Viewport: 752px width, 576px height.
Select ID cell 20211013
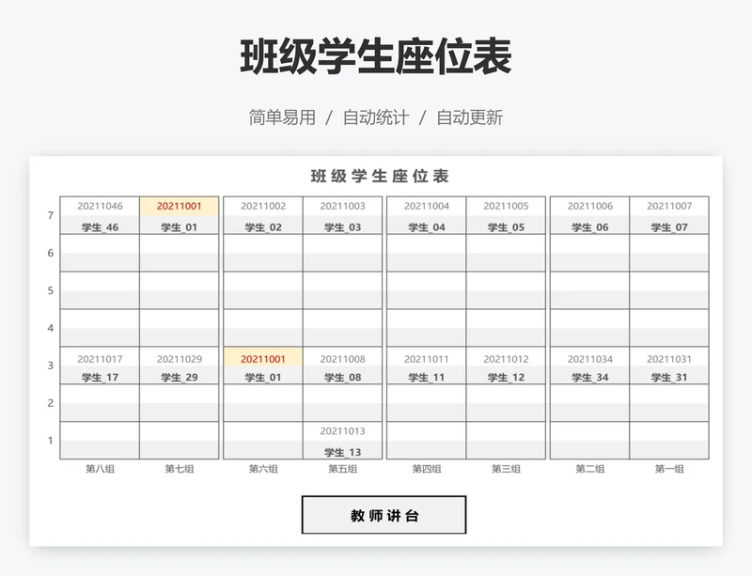point(342,431)
